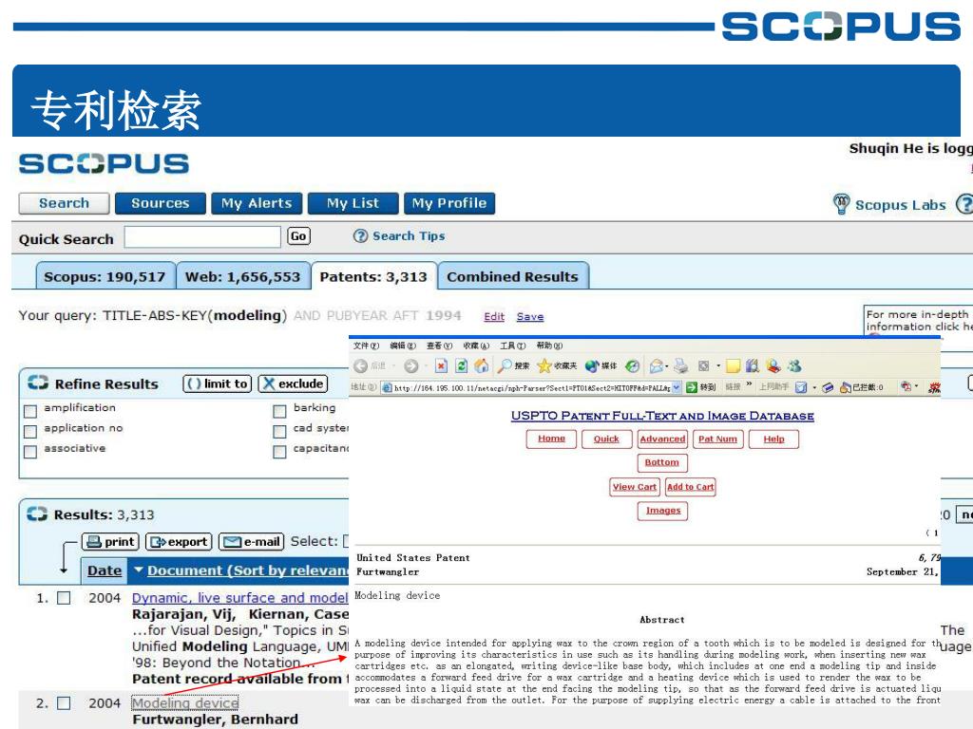The height and width of the screenshot is (729, 973).
Task: Click the eraser icon in the links toolbar
Action: pos(828,387)
